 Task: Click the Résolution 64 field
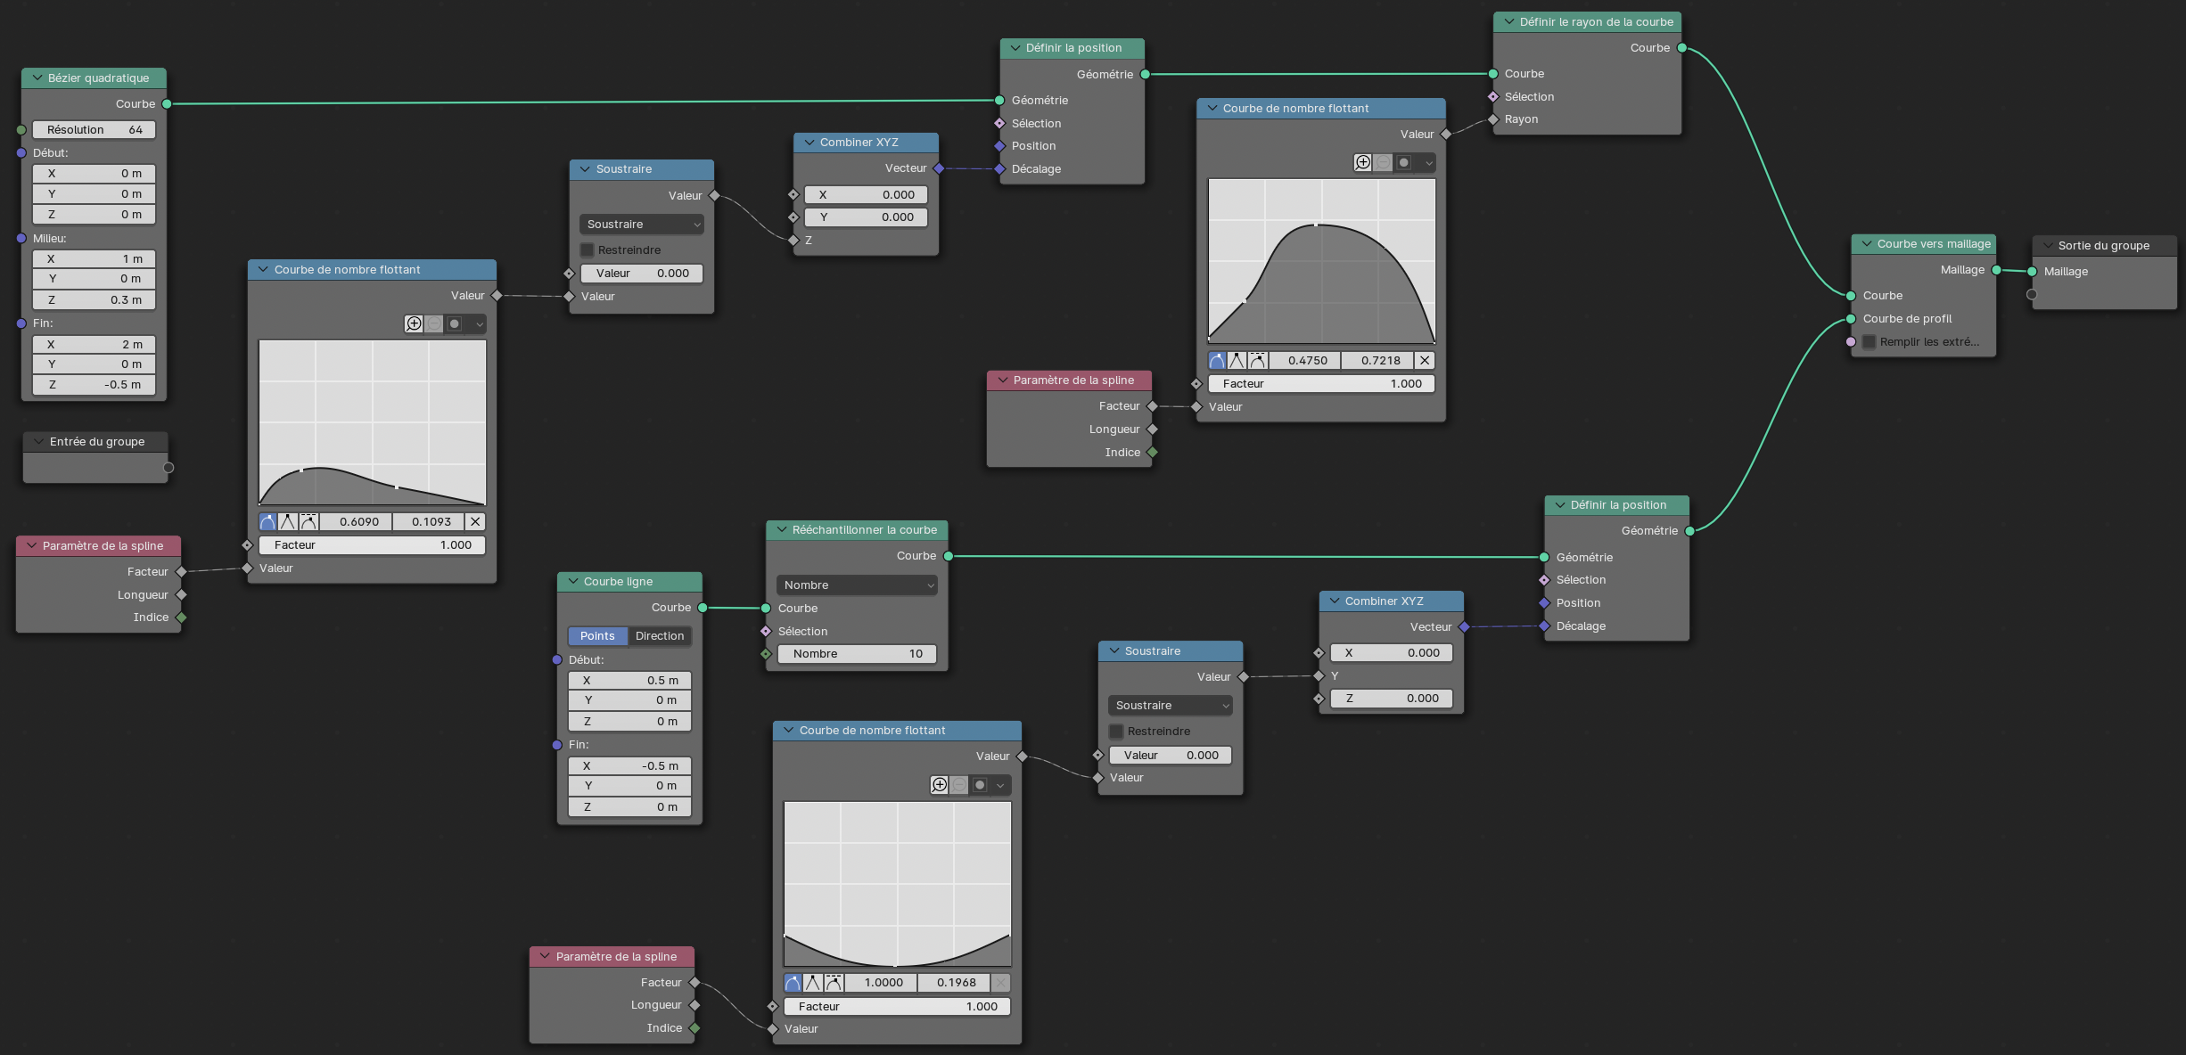[94, 130]
